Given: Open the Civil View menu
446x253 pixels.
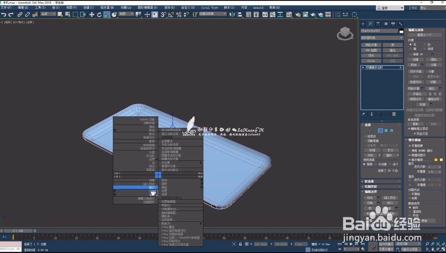Looking at the screenshot, I should [209, 8].
